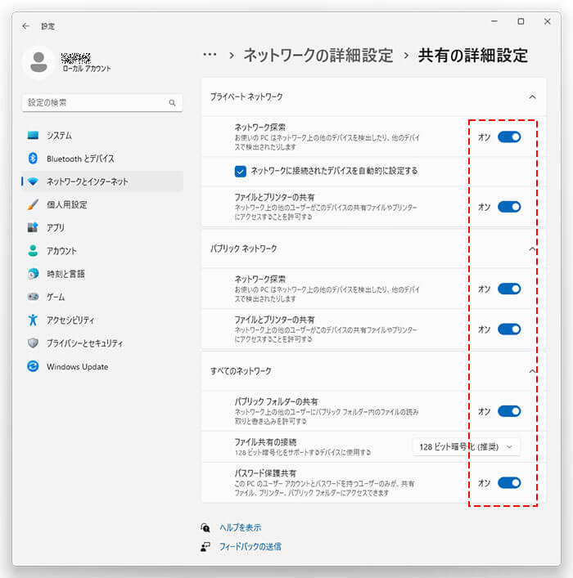Click the Bluetooth icon in the sidebar

coord(33,159)
